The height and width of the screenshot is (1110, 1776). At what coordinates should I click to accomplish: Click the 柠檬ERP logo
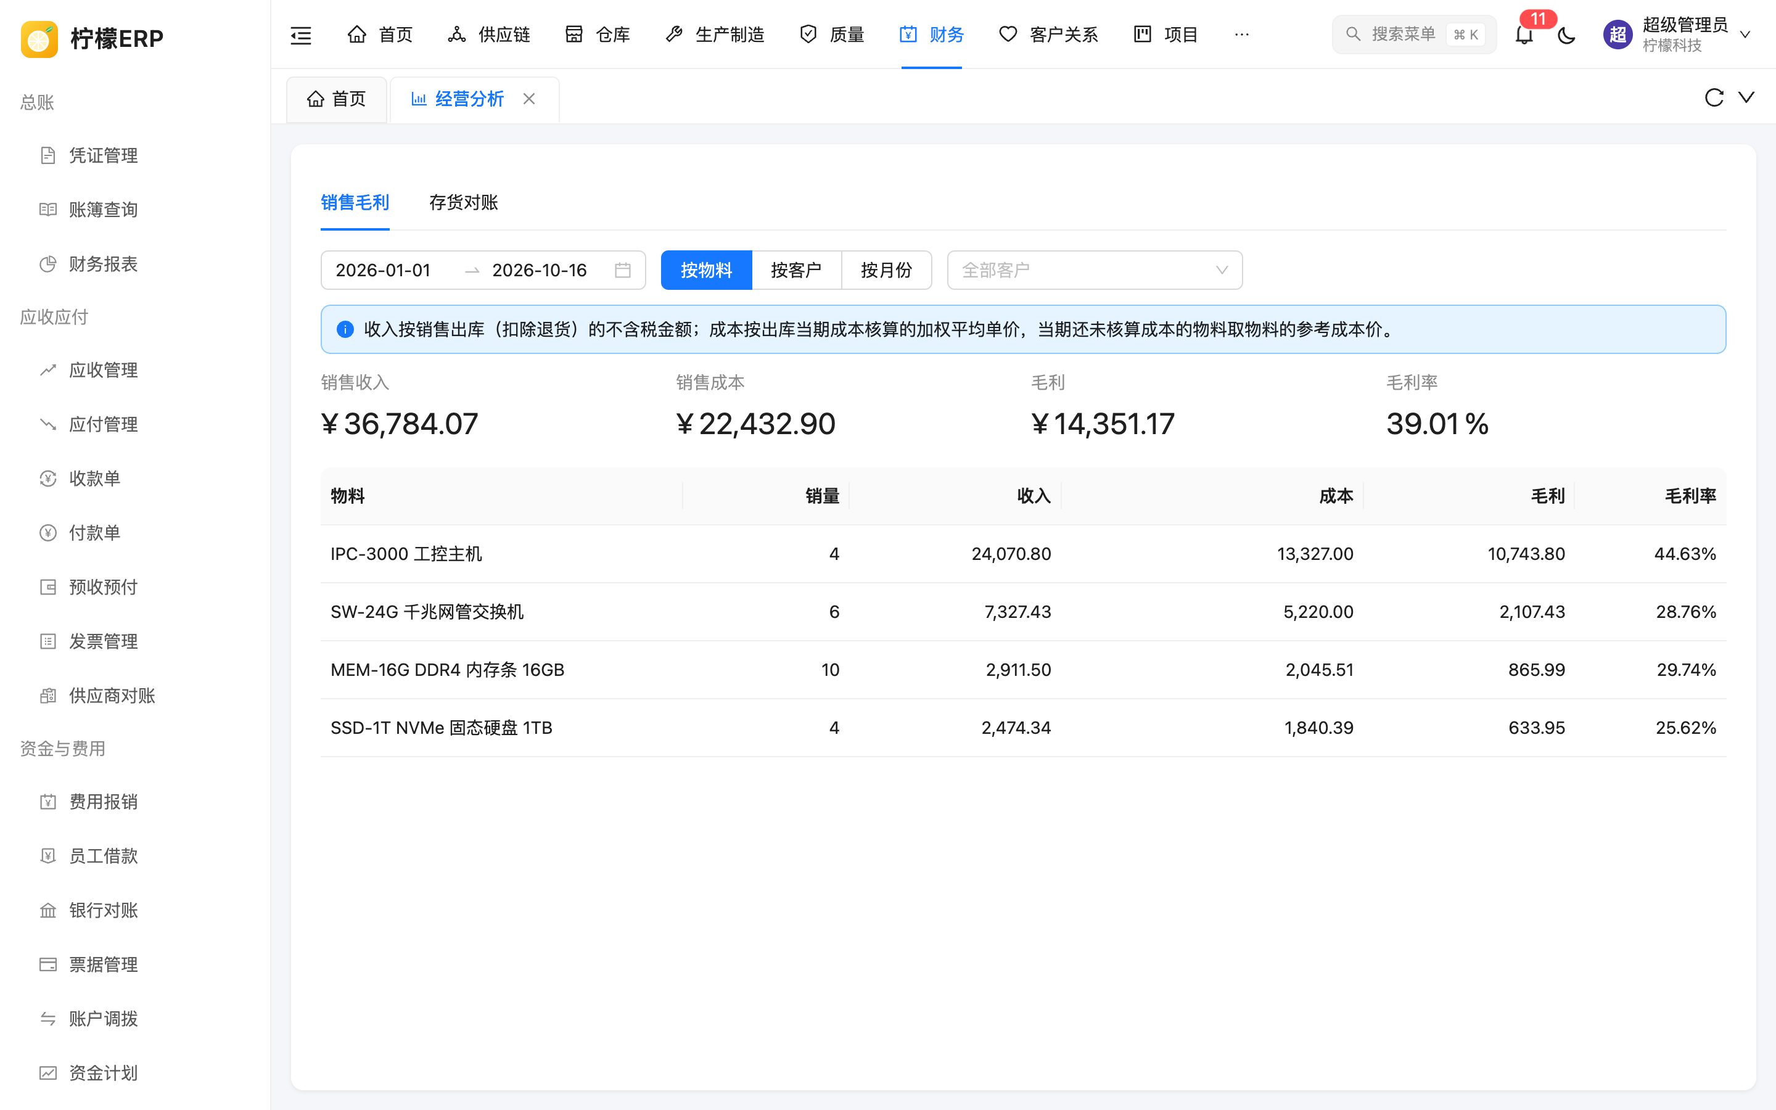[x=92, y=38]
